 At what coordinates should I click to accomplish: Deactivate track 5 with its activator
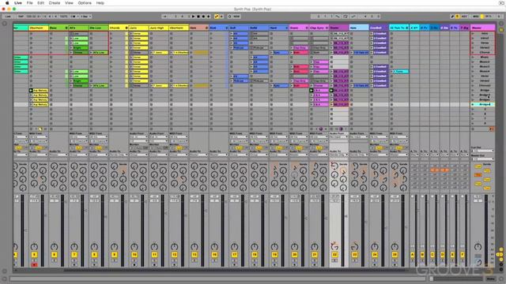pyautogui.click(x=34, y=255)
